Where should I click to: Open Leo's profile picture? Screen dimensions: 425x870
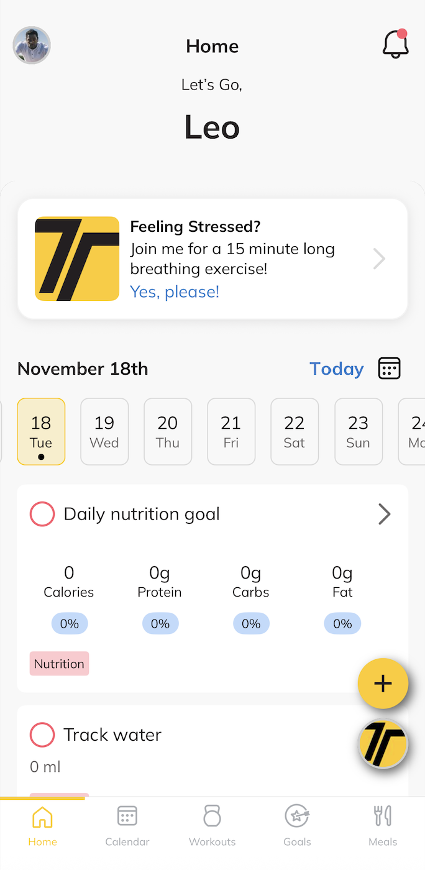point(32,45)
